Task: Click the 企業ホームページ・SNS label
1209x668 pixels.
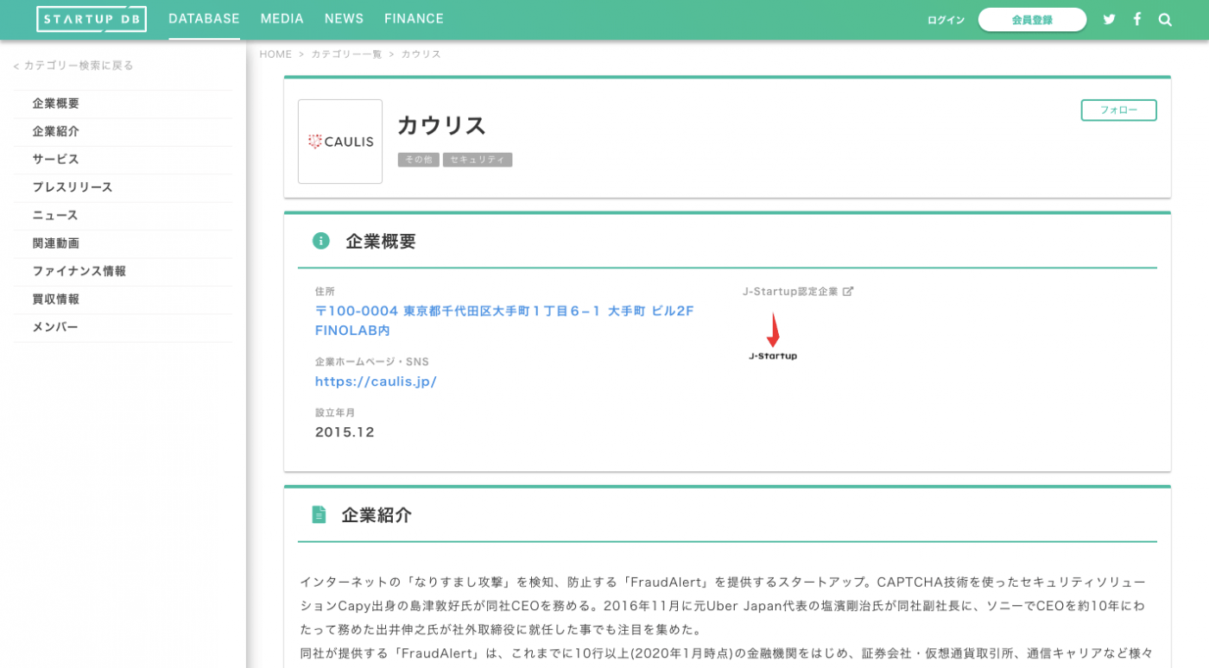Action: 371,362
